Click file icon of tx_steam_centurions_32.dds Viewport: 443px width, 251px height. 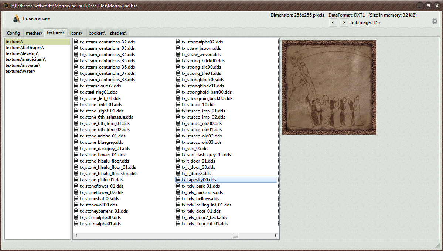click(x=76, y=42)
